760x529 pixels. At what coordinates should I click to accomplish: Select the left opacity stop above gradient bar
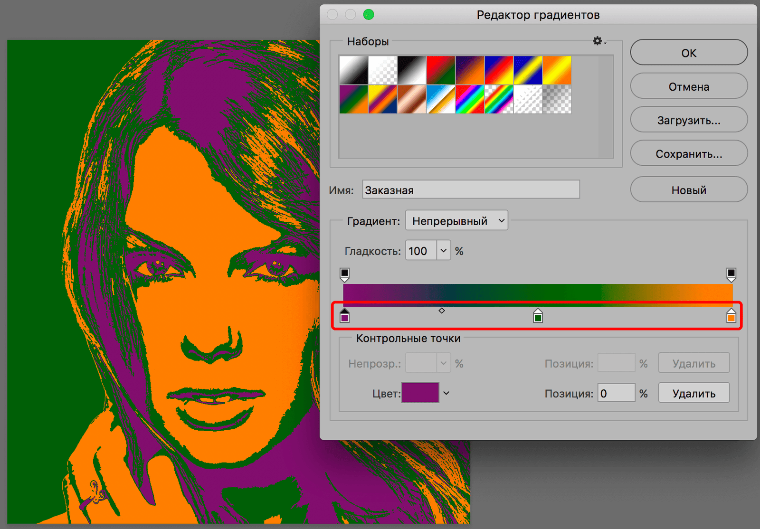click(x=345, y=274)
